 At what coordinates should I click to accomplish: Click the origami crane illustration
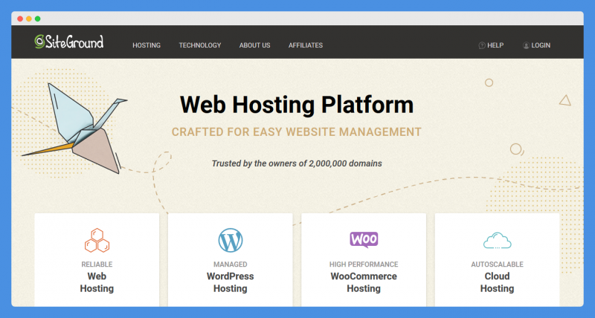click(75, 128)
